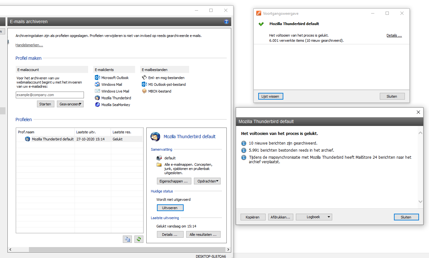Click the right arrow of the horizontal scrollbar
429x258 pixels.
[x=228, y=249]
